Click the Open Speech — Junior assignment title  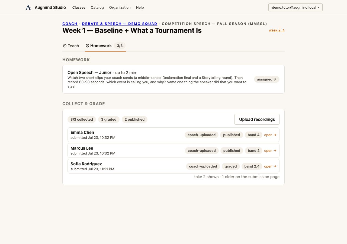pos(89,73)
